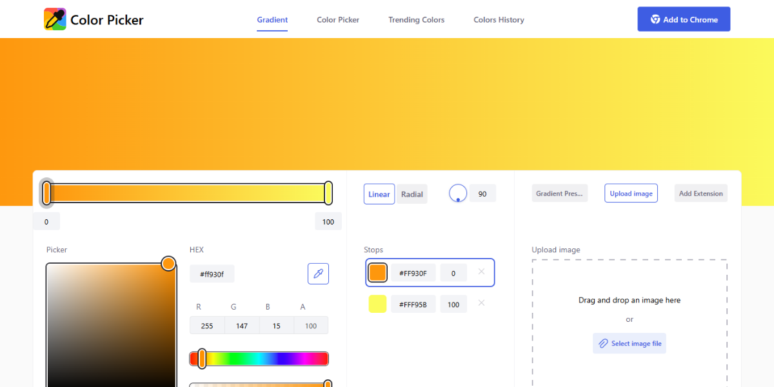774x387 pixels.
Task: Select Linear gradient mode
Action: tap(379, 193)
